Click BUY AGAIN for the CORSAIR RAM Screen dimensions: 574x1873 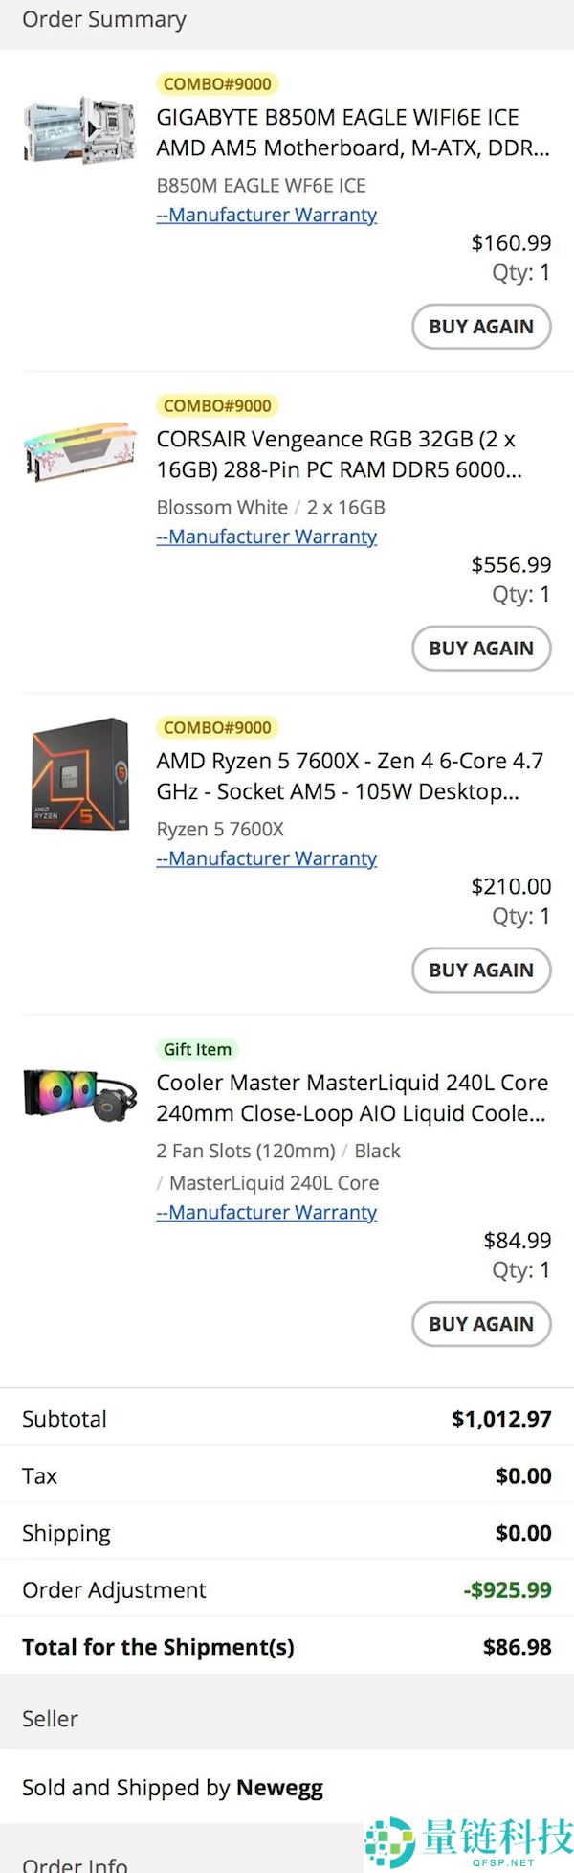tap(481, 649)
